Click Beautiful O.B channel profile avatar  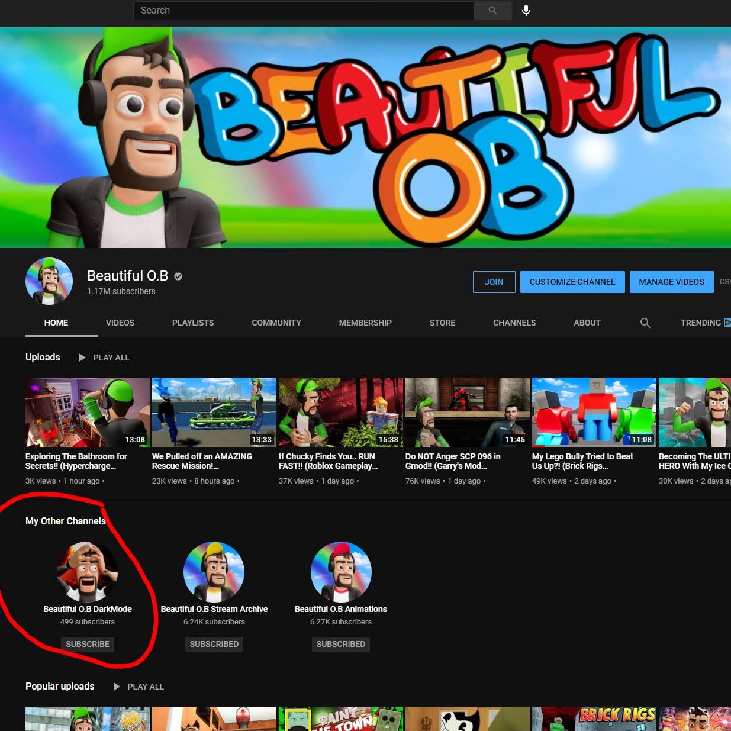click(x=49, y=281)
